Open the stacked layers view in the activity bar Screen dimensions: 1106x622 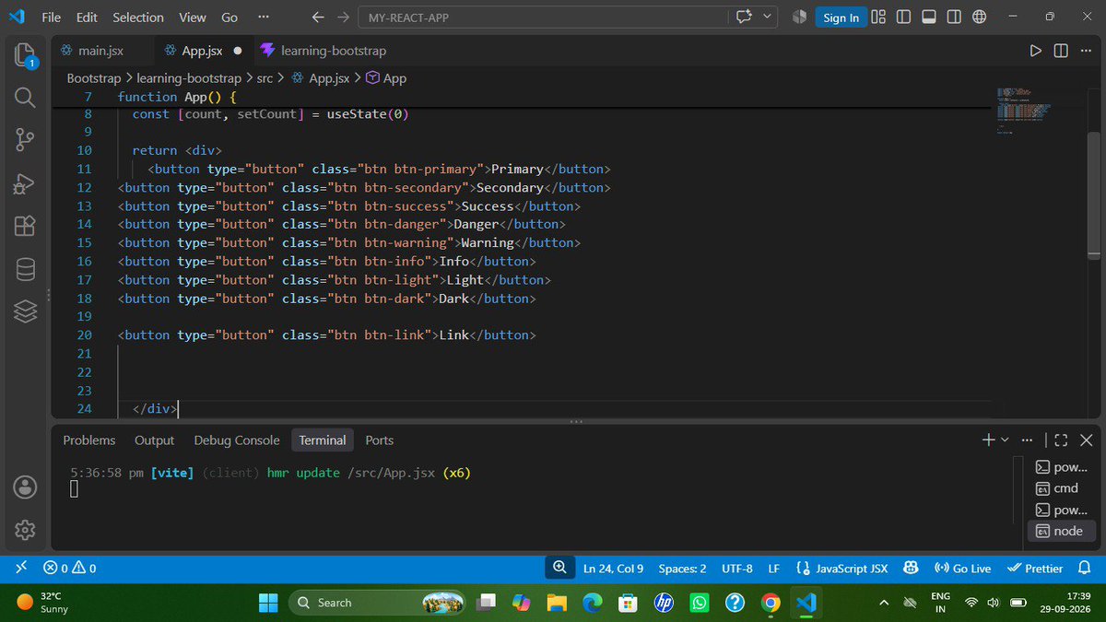pyautogui.click(x=25, y=311)
